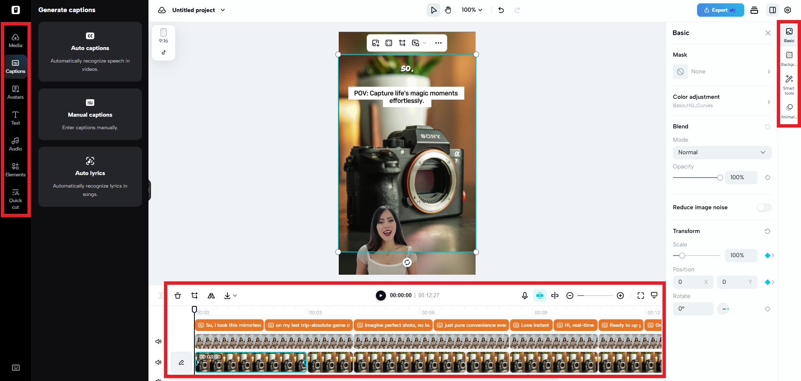Click the timeline zoom slider
This screenshot has height=381, width=801.
tap(595, 296)
